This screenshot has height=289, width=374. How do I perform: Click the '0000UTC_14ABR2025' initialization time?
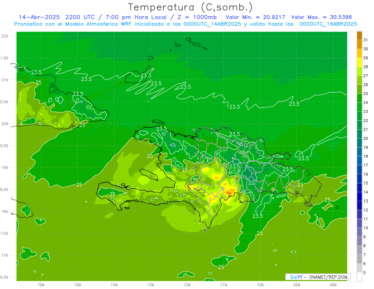click(212, 24)
